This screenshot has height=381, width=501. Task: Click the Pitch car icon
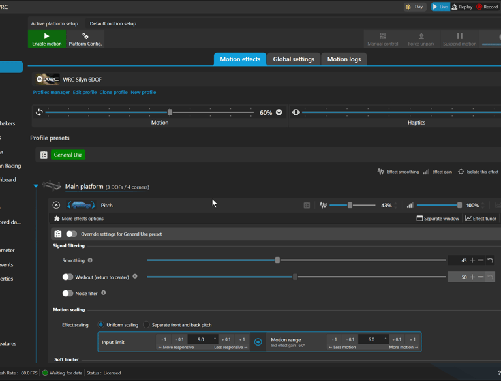pos(81,205)
